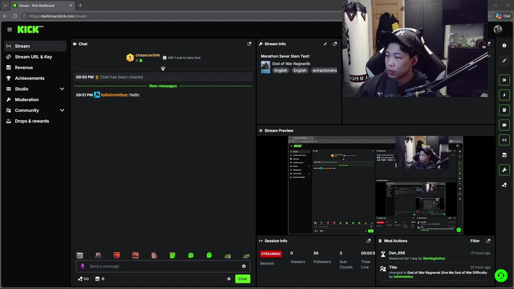Screen dimensions: 514x289
Task: Click the browser address bar URL
Action: coord(57,16)
